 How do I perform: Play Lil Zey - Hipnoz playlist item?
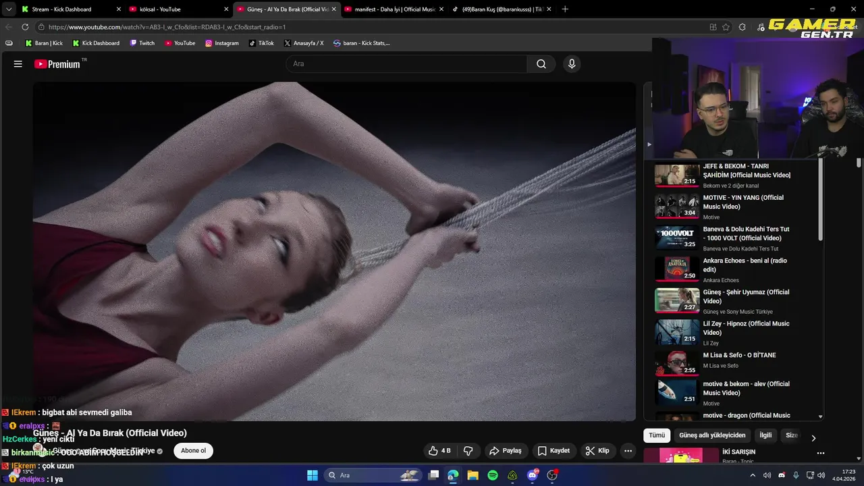[733, 333]
